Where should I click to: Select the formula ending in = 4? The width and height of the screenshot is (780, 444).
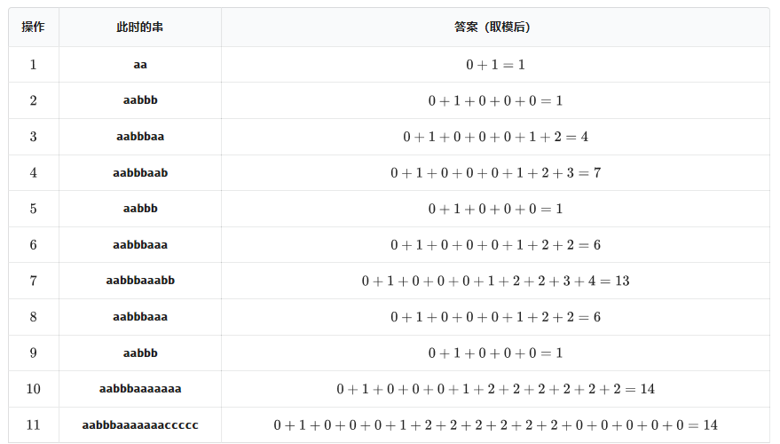(495, 137)
